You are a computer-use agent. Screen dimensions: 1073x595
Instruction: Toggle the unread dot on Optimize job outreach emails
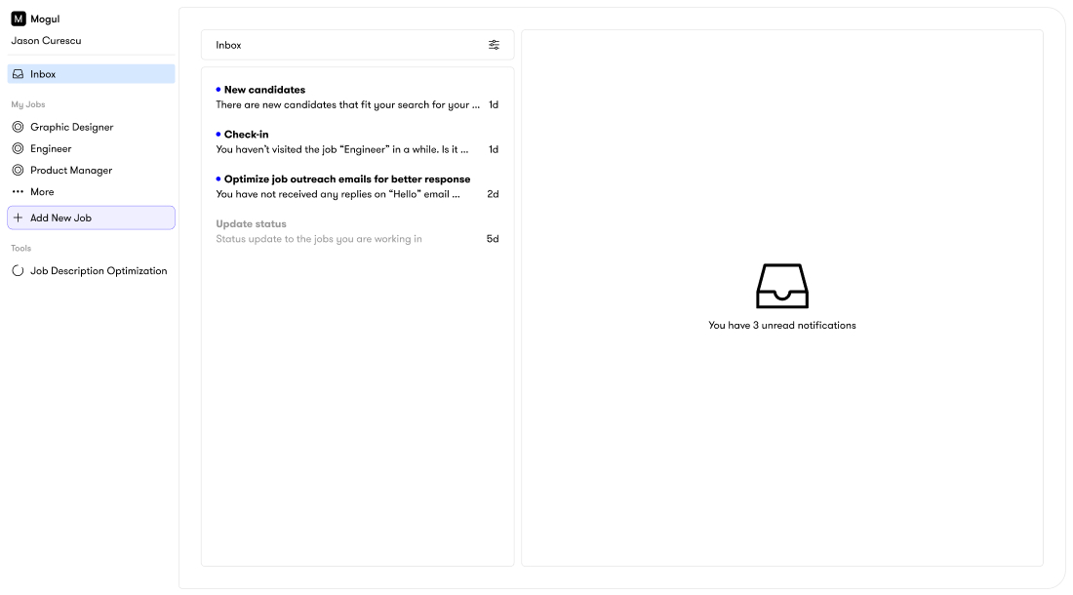218,178
